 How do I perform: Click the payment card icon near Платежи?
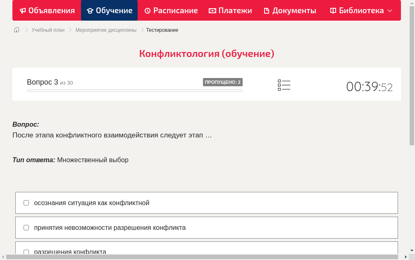[x=212, y=10]
